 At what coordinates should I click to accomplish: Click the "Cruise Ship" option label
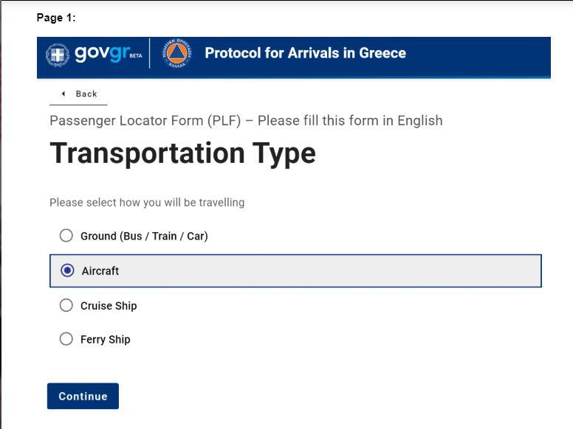[109, 305]
